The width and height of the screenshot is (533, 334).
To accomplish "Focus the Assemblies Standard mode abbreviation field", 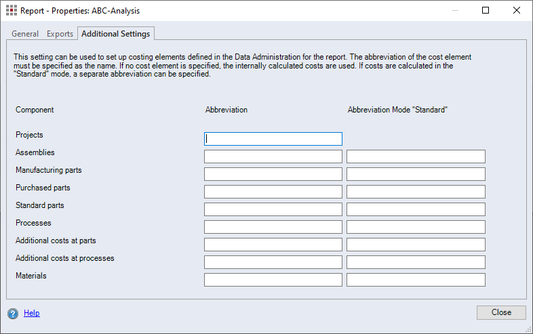I will tap(416, 156).
